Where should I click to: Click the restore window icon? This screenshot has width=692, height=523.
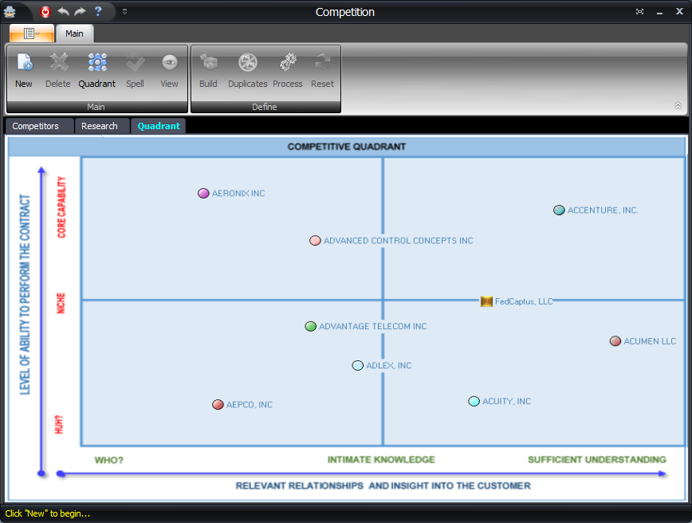pos(639,12)
